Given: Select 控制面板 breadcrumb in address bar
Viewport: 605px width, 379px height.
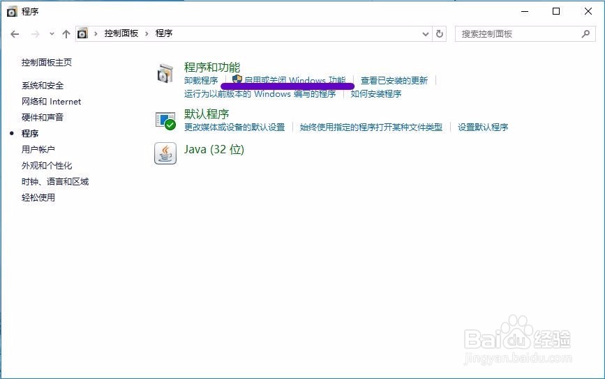Looking at the screenshot, I should click(121, 33).
